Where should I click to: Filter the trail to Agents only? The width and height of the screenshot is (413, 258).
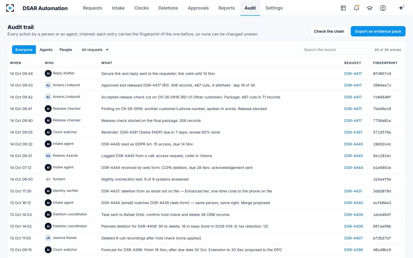pos(46,50)
